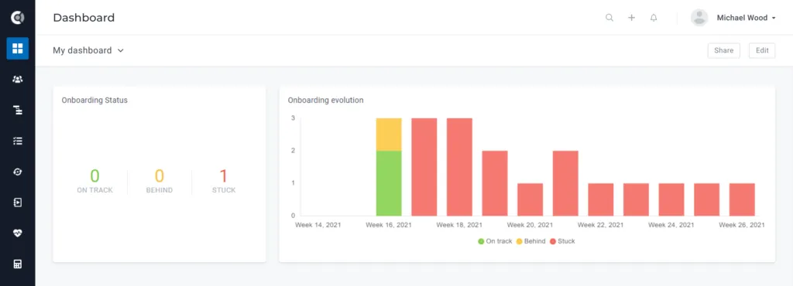The width and height of the screenshot is (793, 286).
Task: Click the 1 Stuck count
Action: (x=224, y=176)
